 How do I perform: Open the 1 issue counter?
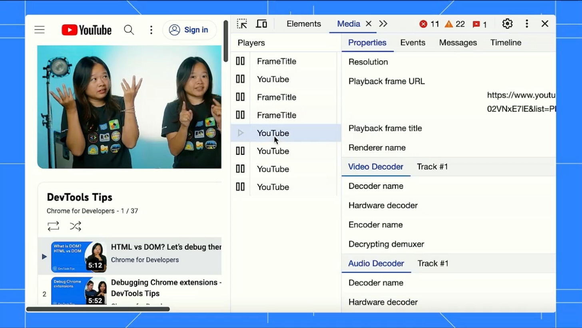[x=480, y=24]
